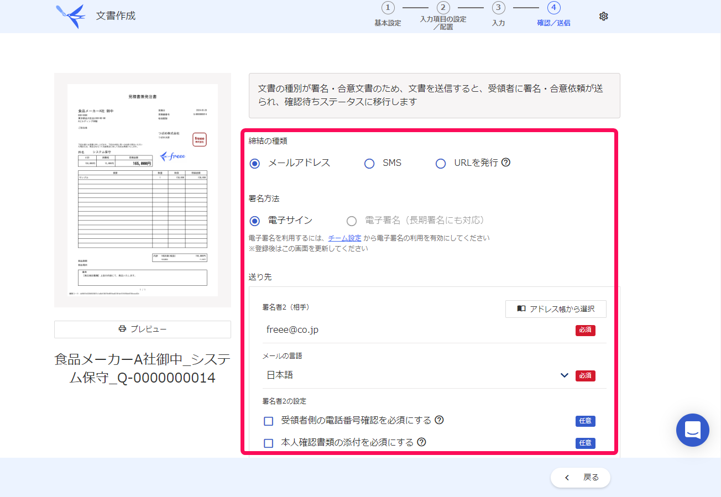Go to step 4 確認／送信
Screen dimensions: 721x497
click(x=553, y=15)
